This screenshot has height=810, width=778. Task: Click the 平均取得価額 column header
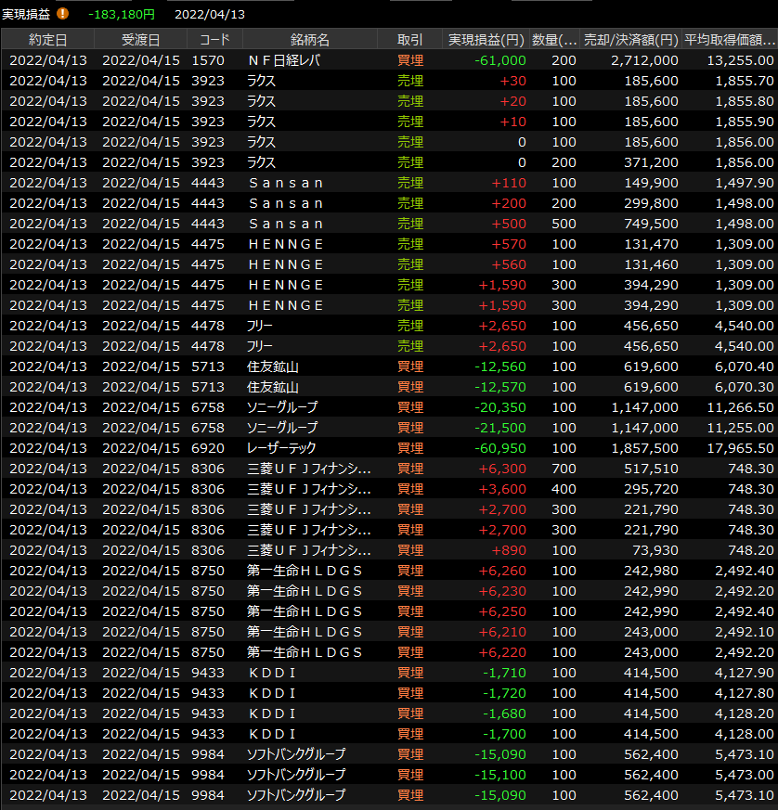729,40
